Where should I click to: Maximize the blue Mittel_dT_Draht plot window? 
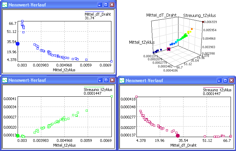[106, 5]
